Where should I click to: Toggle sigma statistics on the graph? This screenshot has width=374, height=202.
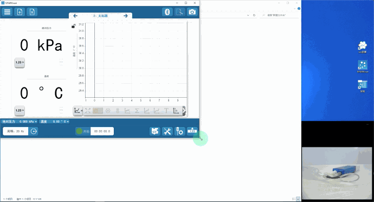click(137, 111)
